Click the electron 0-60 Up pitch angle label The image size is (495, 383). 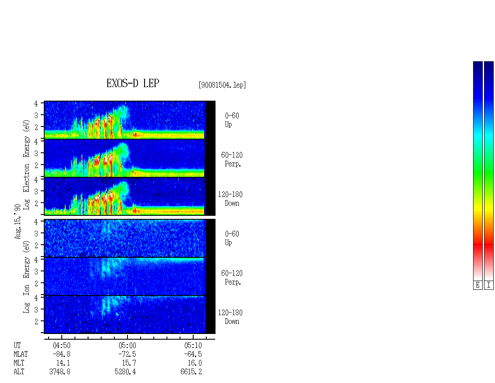point(232,120)
